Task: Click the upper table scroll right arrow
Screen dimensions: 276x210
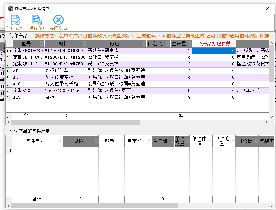Action: pyautogui.click(x=266, y=122)
